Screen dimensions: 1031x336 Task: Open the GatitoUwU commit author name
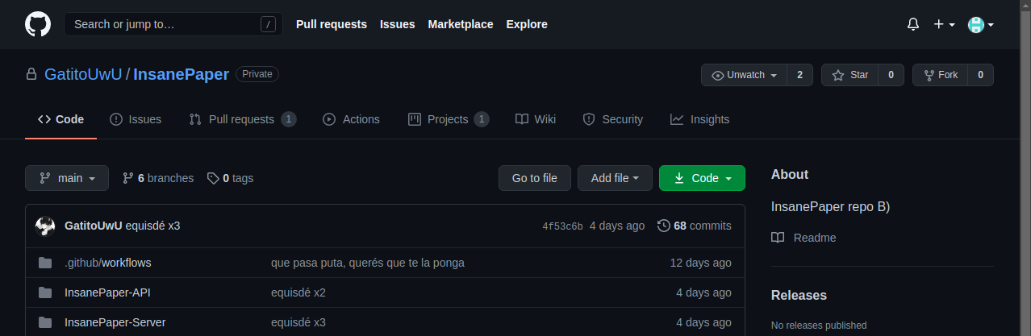[x=94, y=226]
